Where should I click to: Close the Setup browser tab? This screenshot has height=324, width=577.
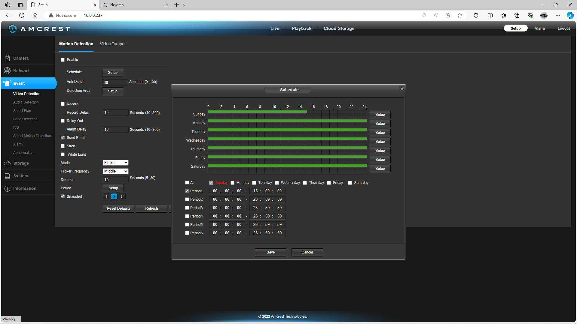95,5
